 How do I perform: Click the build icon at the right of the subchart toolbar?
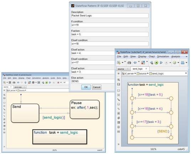[x=182, y=63]
